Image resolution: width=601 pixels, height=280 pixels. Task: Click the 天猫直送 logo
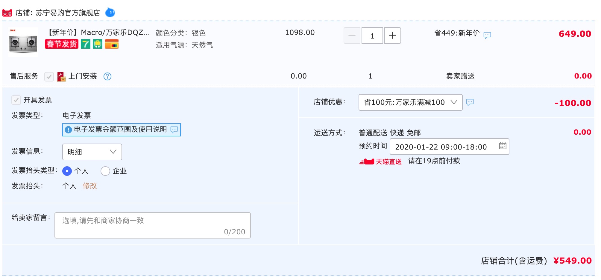coord(380,161)
